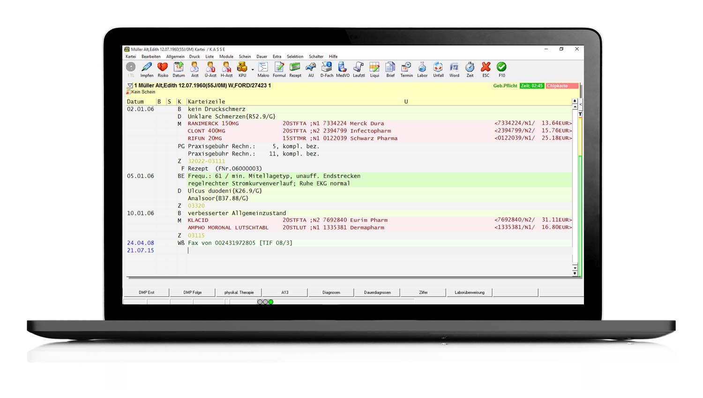Click the red ESC cross icon
The height and width of the screenshot is (398, 703).
(x=486, y=67)
